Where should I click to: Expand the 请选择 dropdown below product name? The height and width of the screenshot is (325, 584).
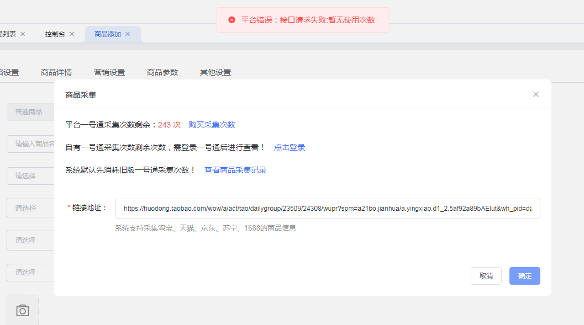30,176
